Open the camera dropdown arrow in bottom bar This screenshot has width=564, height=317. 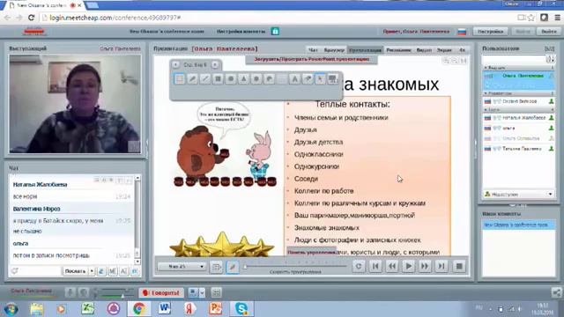202,293
